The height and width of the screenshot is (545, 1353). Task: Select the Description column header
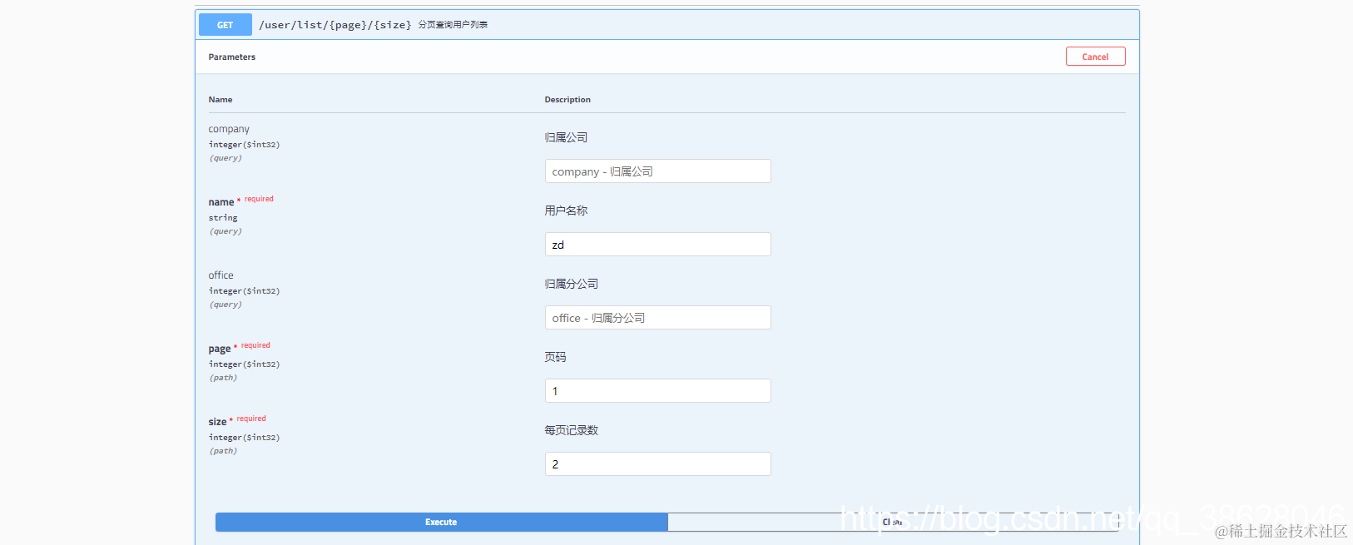(567, 100)
